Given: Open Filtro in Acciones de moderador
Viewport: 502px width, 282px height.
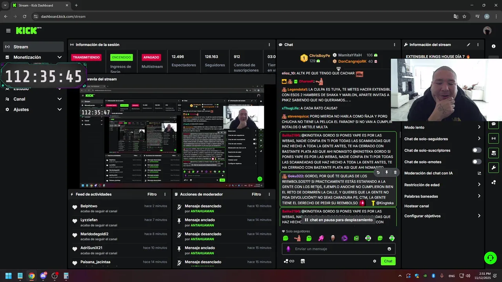Looking at the screenshot, I should [x=256, y=194].
